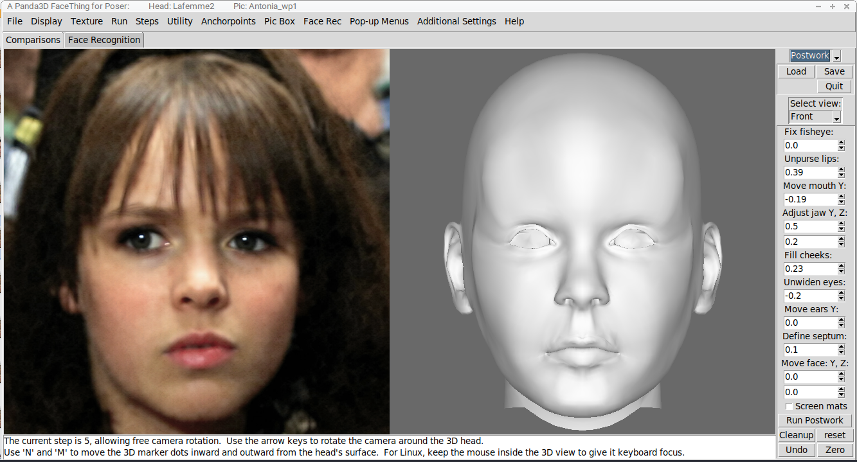Open the Additional Settings menu

tap(456, 21)
